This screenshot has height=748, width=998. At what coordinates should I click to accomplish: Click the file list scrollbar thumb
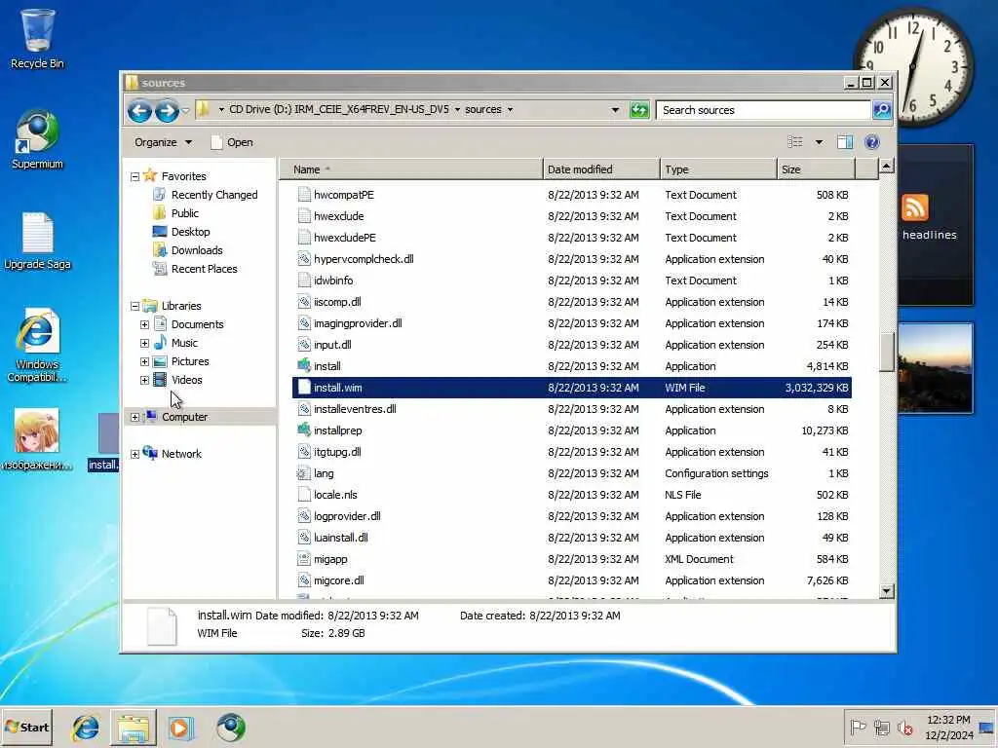887,352
